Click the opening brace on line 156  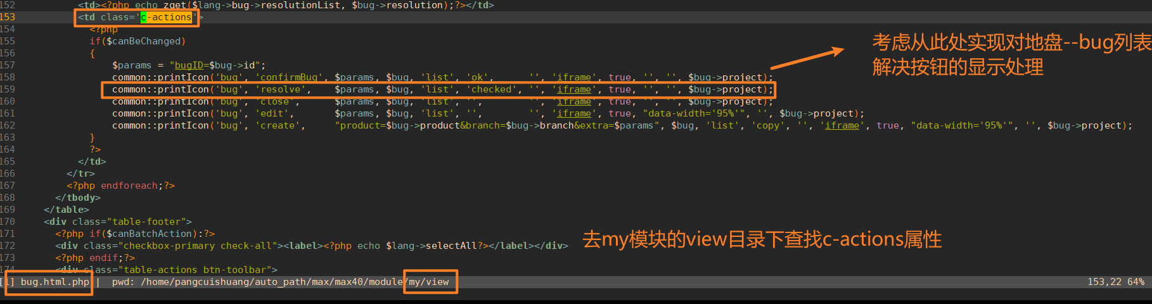92,53
